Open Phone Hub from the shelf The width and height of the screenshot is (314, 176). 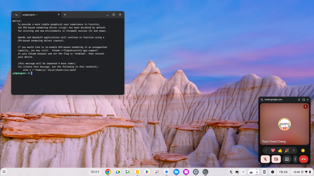pyautogui.click(x=264, y=172)
